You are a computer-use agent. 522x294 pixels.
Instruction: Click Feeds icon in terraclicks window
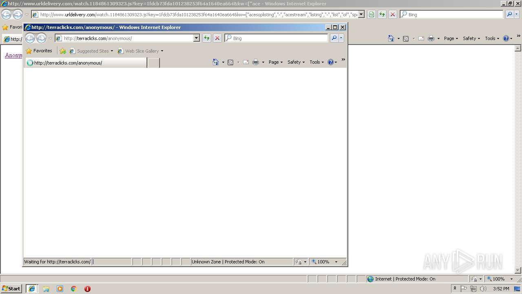coord(230,62)
